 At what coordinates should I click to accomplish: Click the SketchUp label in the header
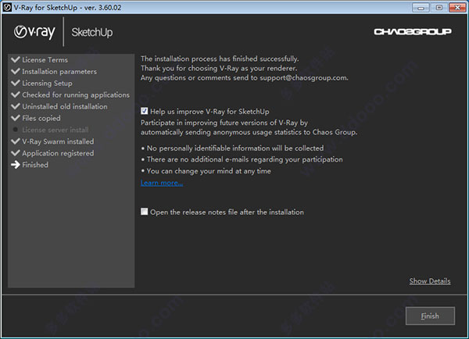point(94,33)
